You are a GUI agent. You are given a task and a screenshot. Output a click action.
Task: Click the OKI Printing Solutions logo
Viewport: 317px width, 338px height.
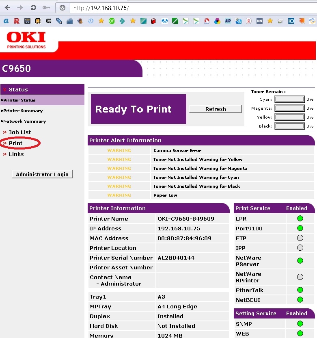(x=26, y=40)
